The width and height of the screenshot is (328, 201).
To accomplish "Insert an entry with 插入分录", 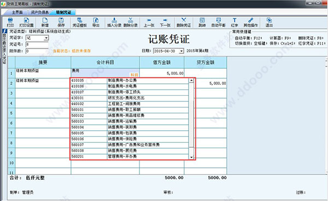I will pyautogui.click(x=114, y=22).
